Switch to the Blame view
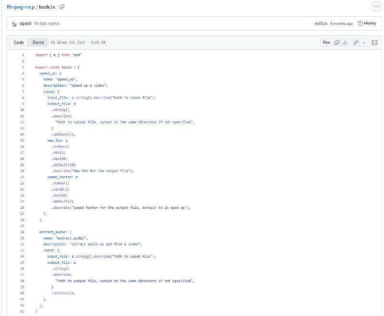 tap(37, 42)
